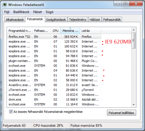Close the Windows Feladatkezelő window
Image resolution: width=145 pixels, height=131 pixels.
[x=136, y=4]
